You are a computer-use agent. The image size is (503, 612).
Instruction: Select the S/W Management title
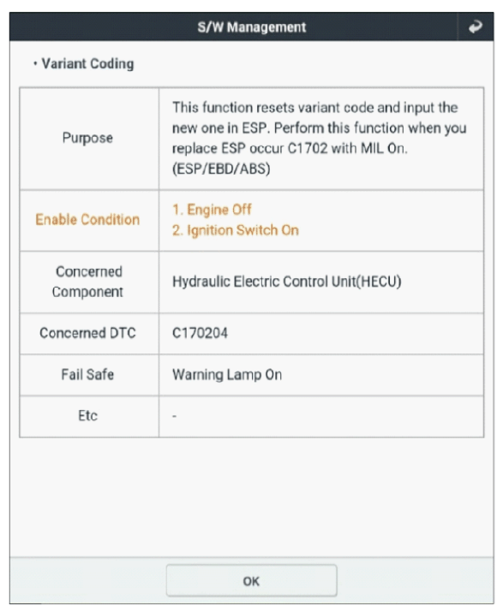click(252, 27)
